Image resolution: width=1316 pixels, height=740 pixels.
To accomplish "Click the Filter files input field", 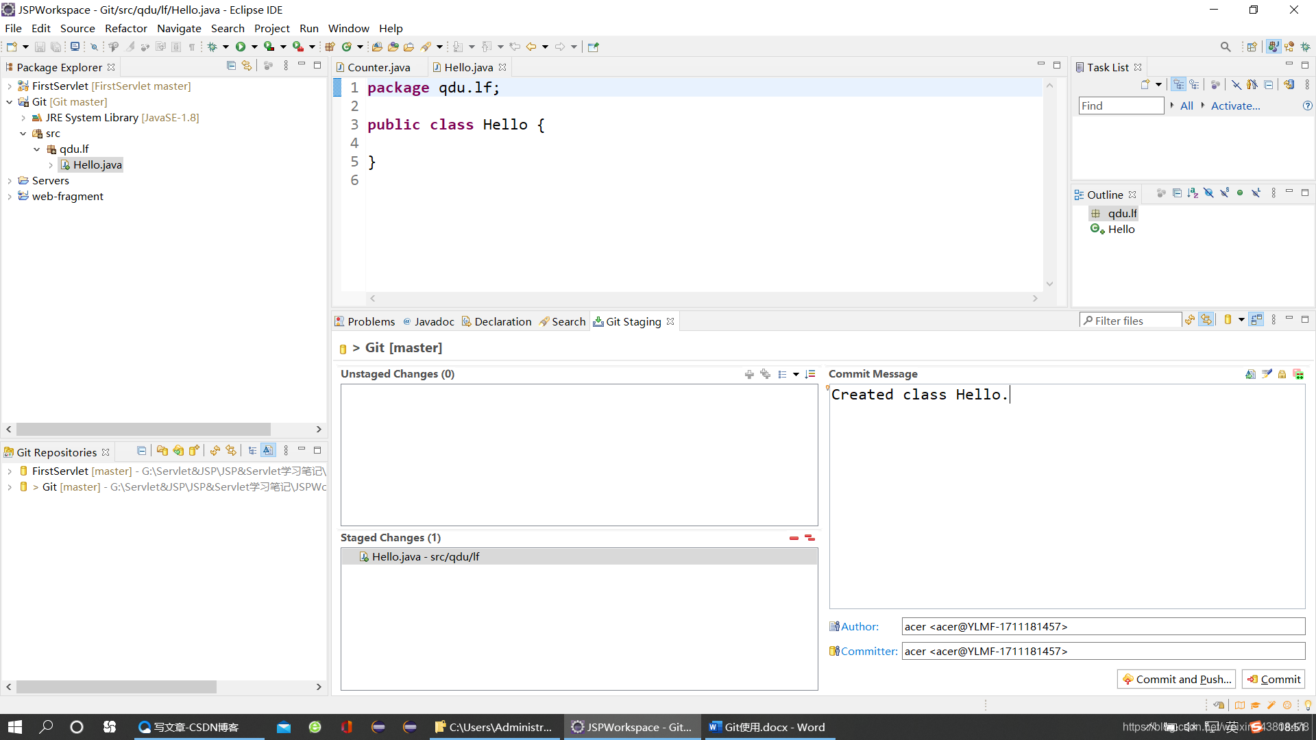I will [x=1131, y=321].
